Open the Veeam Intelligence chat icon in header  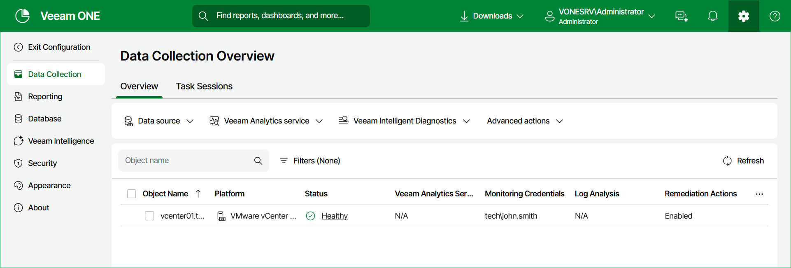coord(682,16)
